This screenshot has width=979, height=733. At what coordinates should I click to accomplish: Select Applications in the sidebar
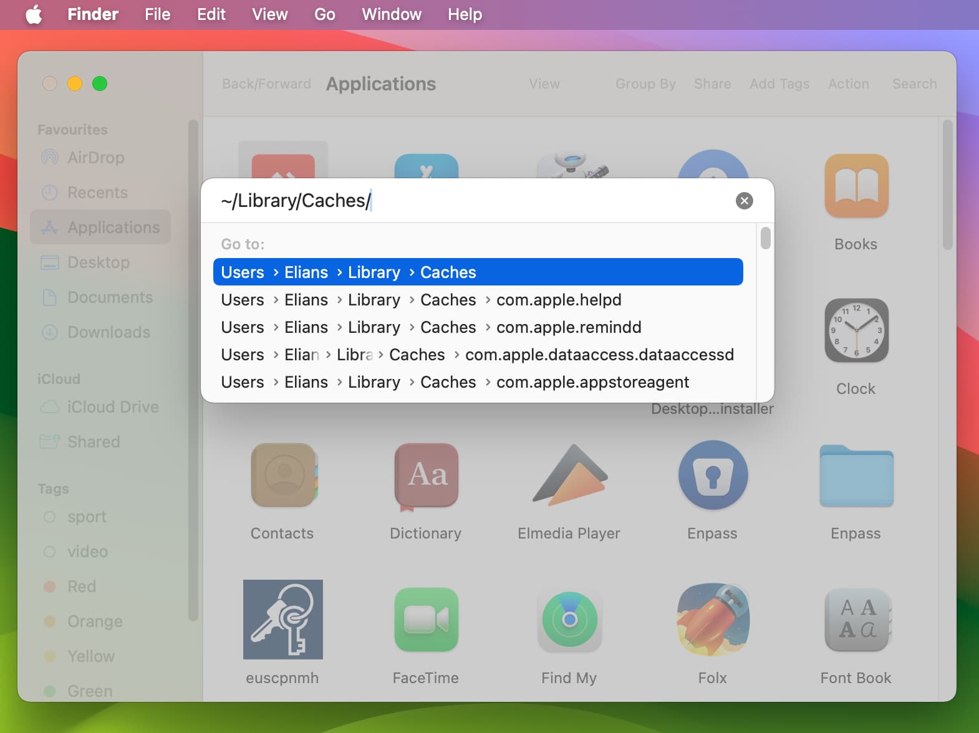(100, 228)
